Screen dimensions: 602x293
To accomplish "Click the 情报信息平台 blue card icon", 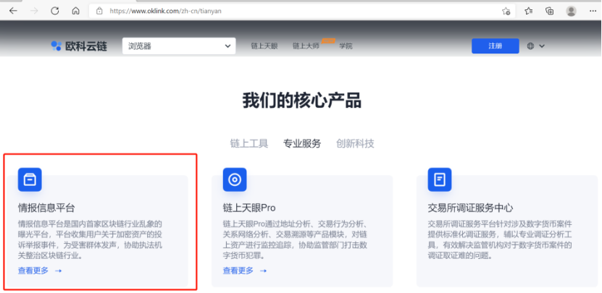I will point(30,179).
